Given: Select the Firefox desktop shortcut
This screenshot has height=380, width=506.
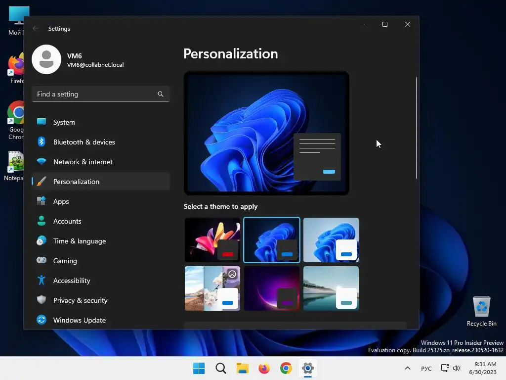Looking at the screenshot, I should point(16,68).
